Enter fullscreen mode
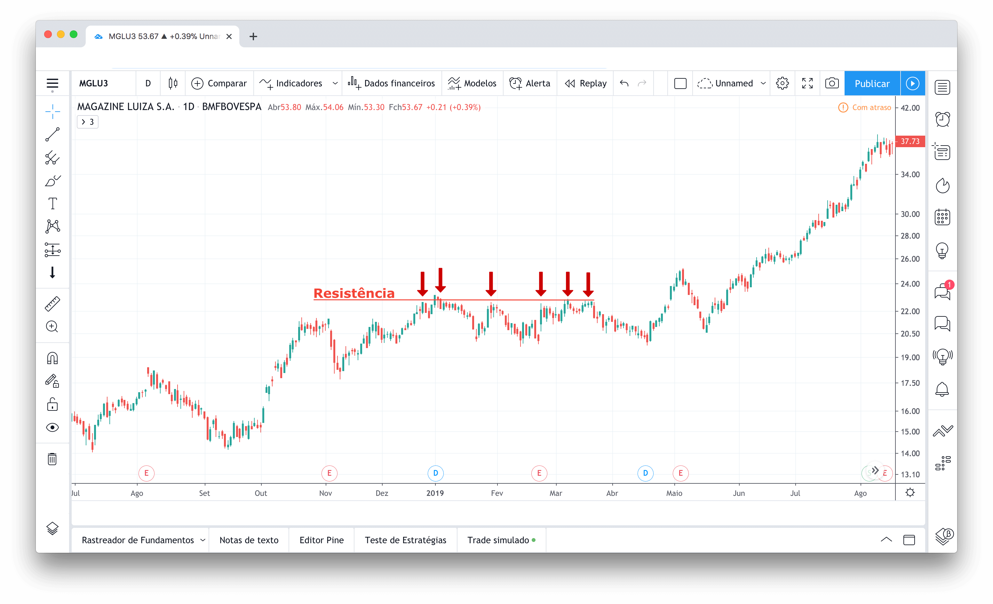 pos(807,83)
